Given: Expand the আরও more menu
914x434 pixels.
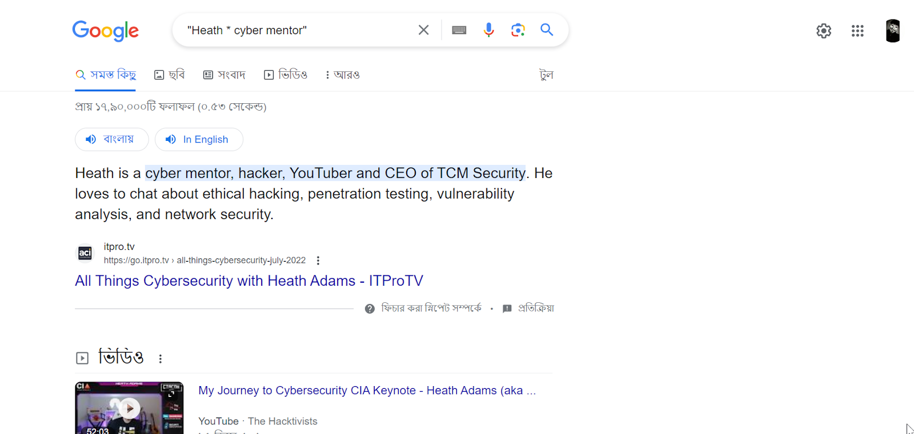Looking at the screenshot, I should coord(342,75).
